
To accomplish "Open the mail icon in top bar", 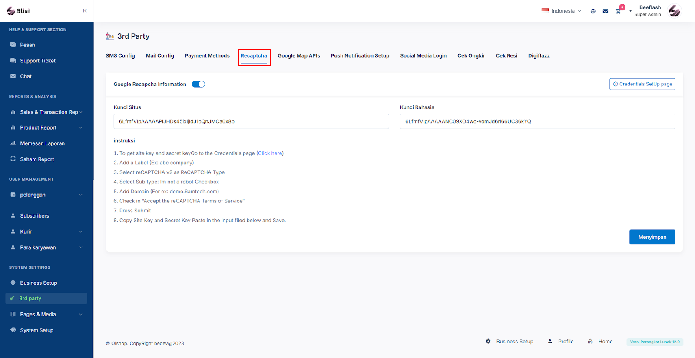I will [x=606, y=11].
